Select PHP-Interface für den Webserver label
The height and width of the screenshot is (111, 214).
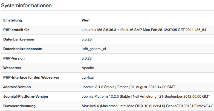31,77
